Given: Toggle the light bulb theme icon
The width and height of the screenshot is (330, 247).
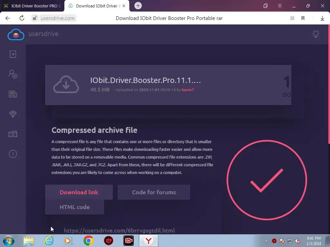Looking at the screenshot, I should [316, 34].
